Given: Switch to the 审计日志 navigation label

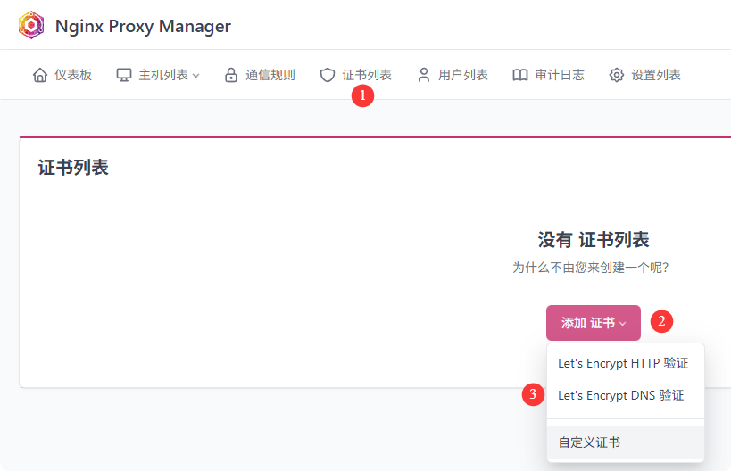Looking at the screenshot, I should 560,75.
